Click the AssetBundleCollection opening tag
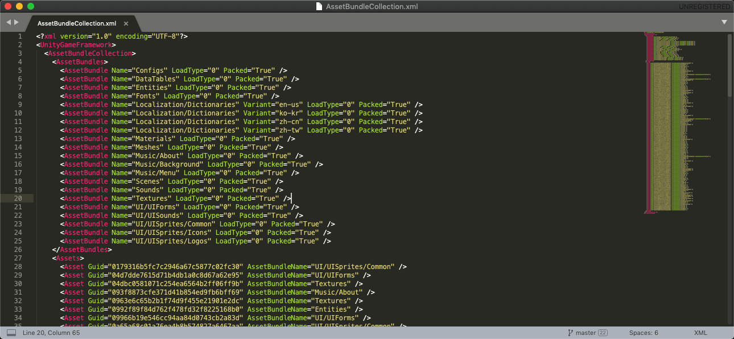Screen dimensions: 734x339 pos(90,53)
